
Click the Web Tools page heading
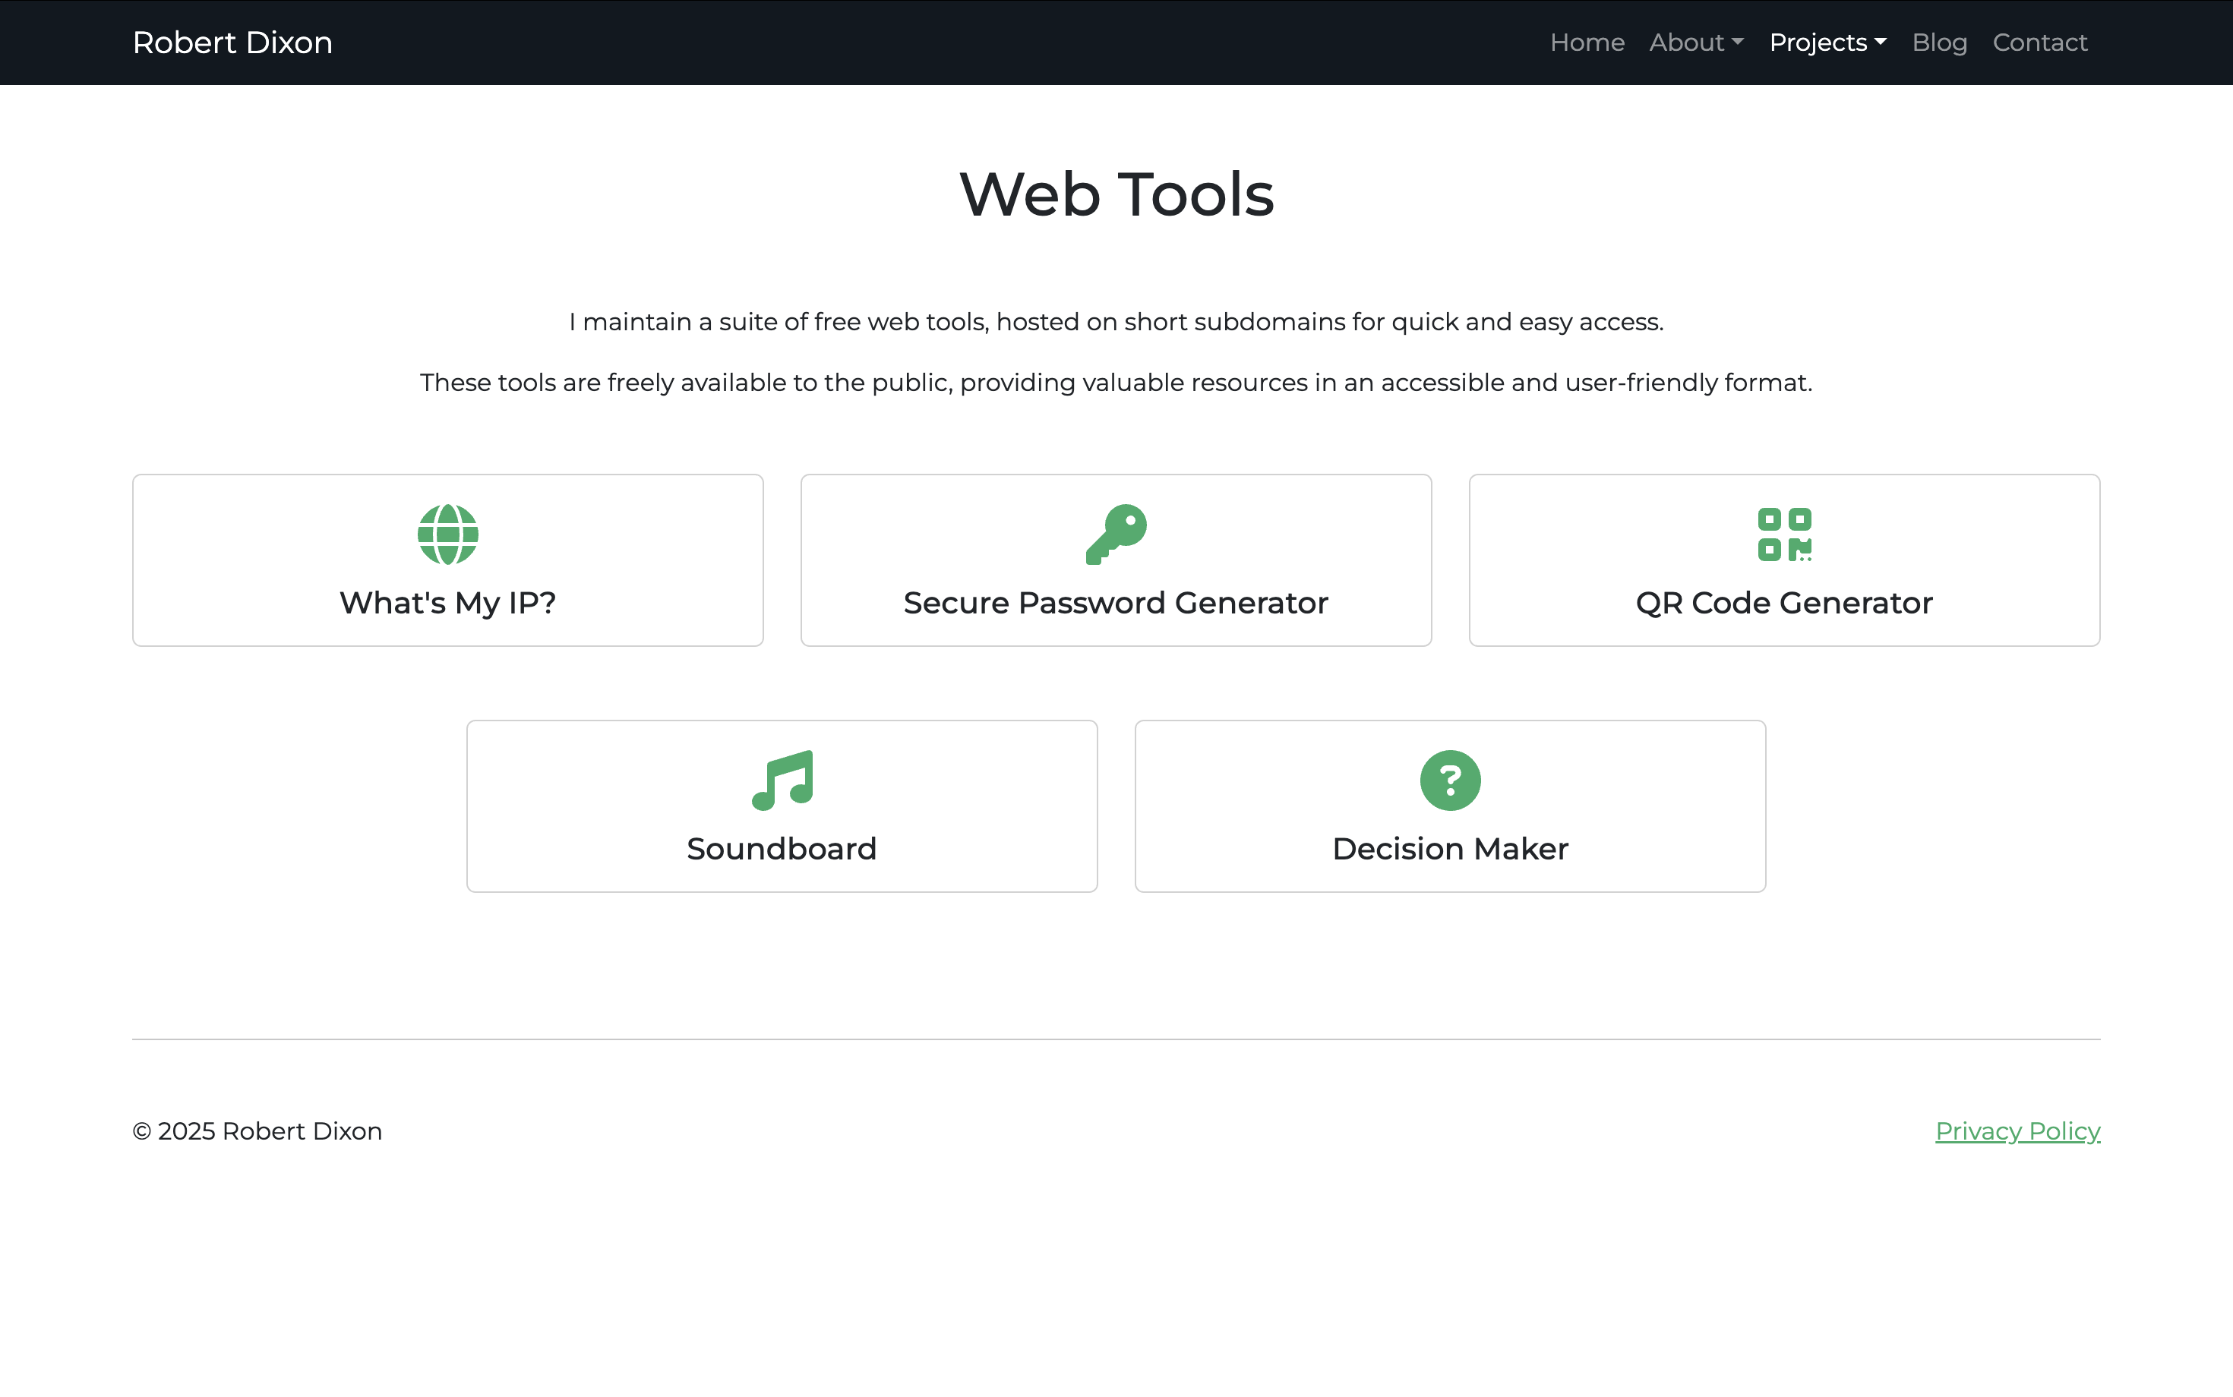[1116, 194]
